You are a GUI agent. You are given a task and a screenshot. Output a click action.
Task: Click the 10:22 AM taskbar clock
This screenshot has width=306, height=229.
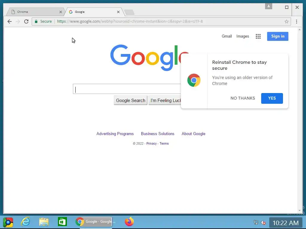(285, 223)
